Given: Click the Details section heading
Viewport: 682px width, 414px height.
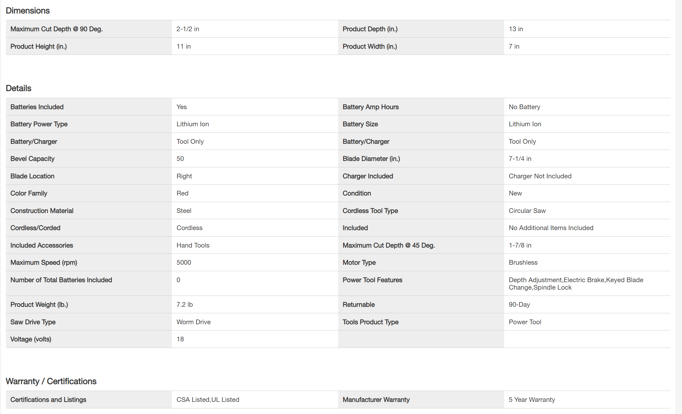Looking at the screenshot, I should (19, 88).
